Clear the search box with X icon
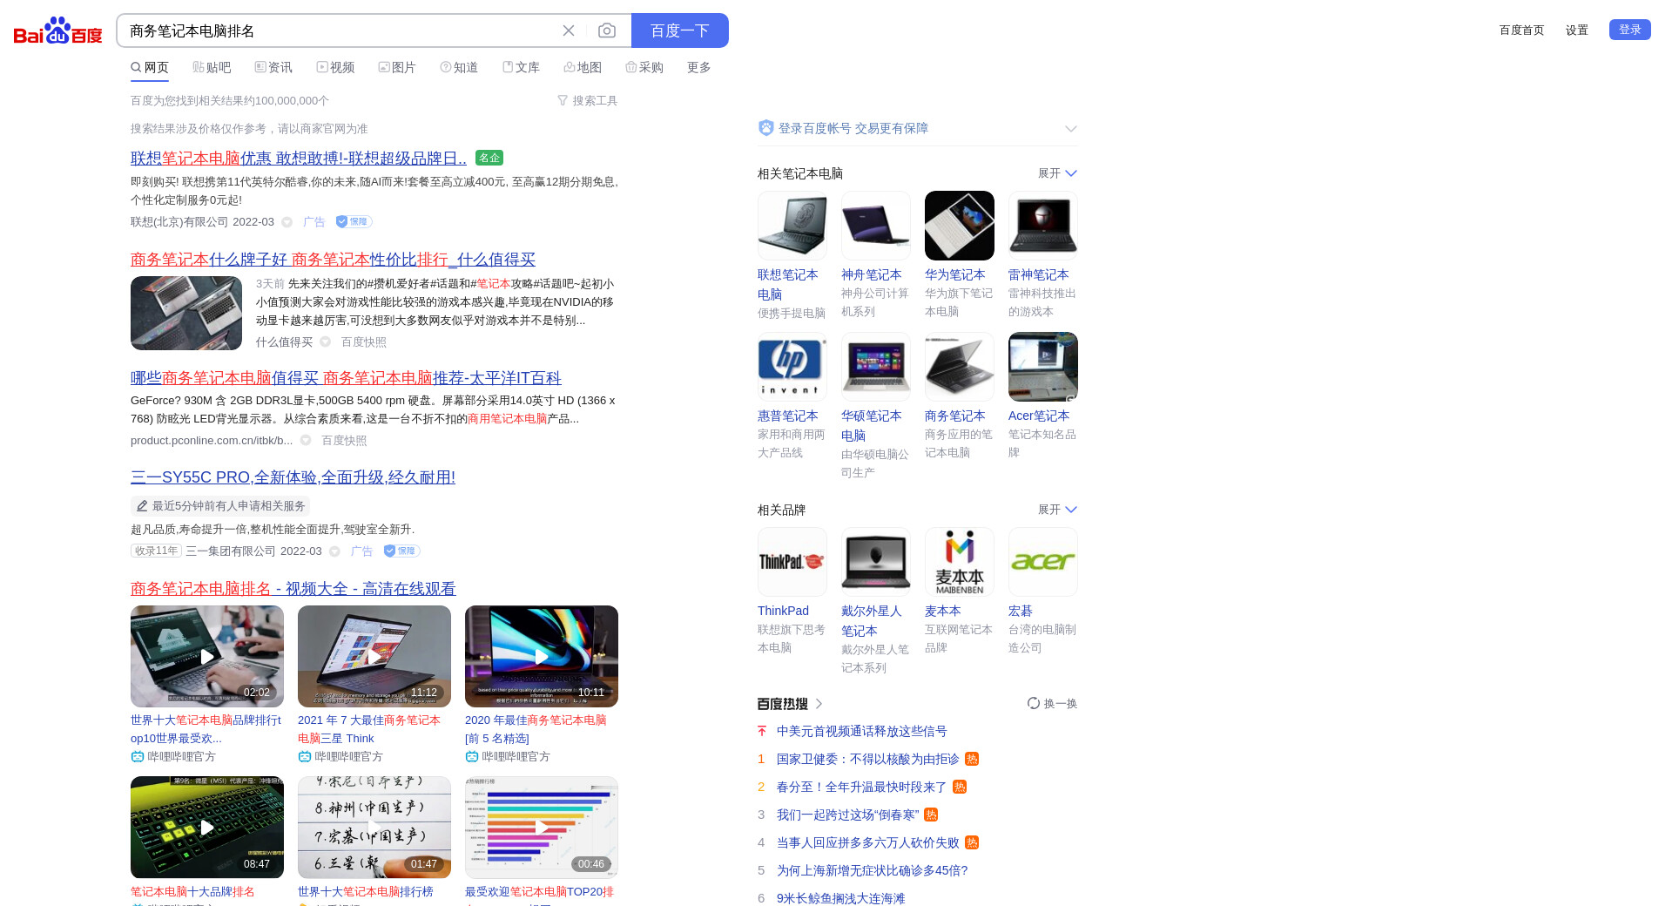Viewport: 1672px width, 906px height. [x=569, y=30]
